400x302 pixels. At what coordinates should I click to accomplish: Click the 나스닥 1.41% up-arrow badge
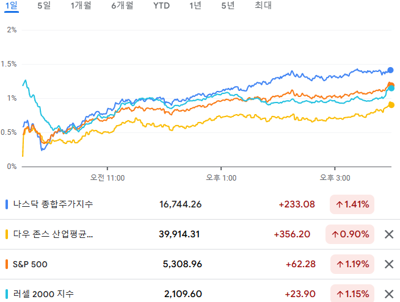point(352,204)
